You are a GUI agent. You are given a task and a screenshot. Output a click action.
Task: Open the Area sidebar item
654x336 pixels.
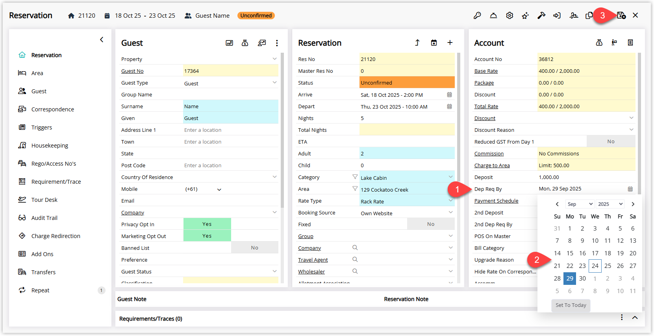tap(37, 73)
